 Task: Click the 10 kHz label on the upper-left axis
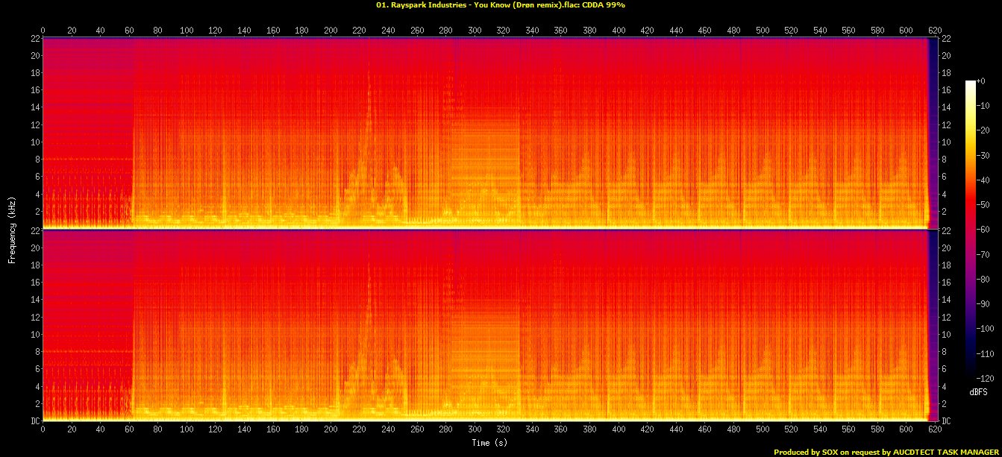[34, 142]
